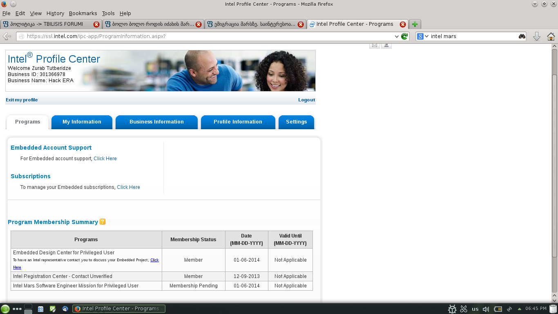
Task: Open the Tools menu
Action: [x=108, y=13]
